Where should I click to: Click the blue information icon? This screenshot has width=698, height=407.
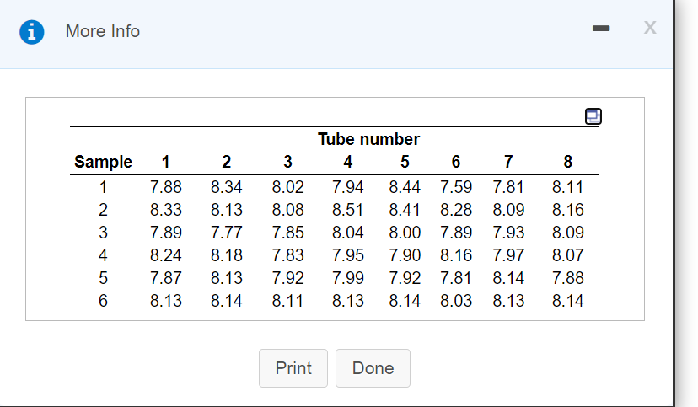point(33,31)
